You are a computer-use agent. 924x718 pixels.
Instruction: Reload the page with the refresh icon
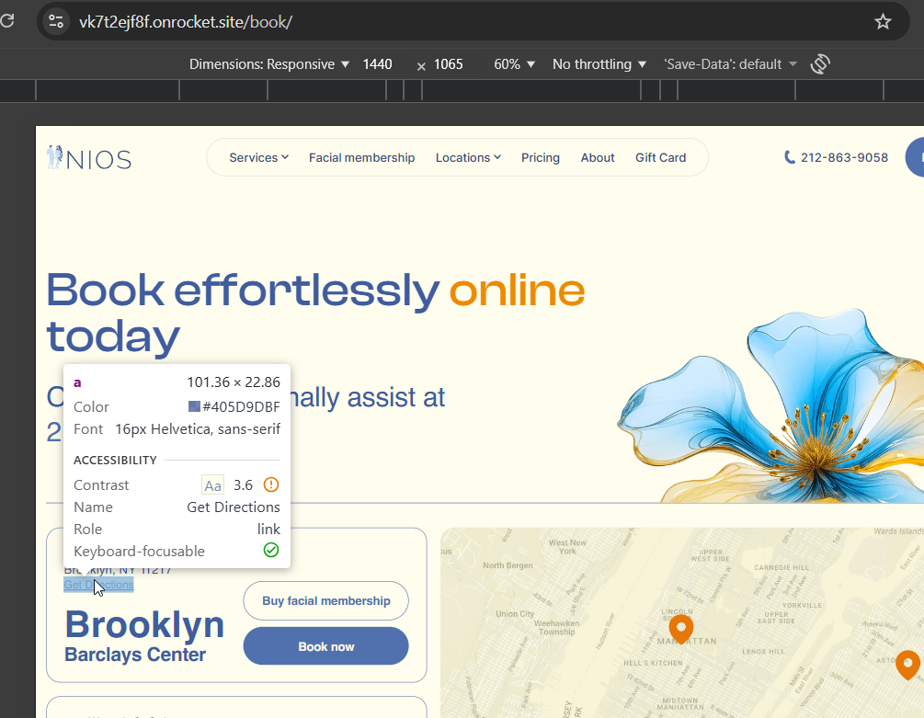coord(7,21)
